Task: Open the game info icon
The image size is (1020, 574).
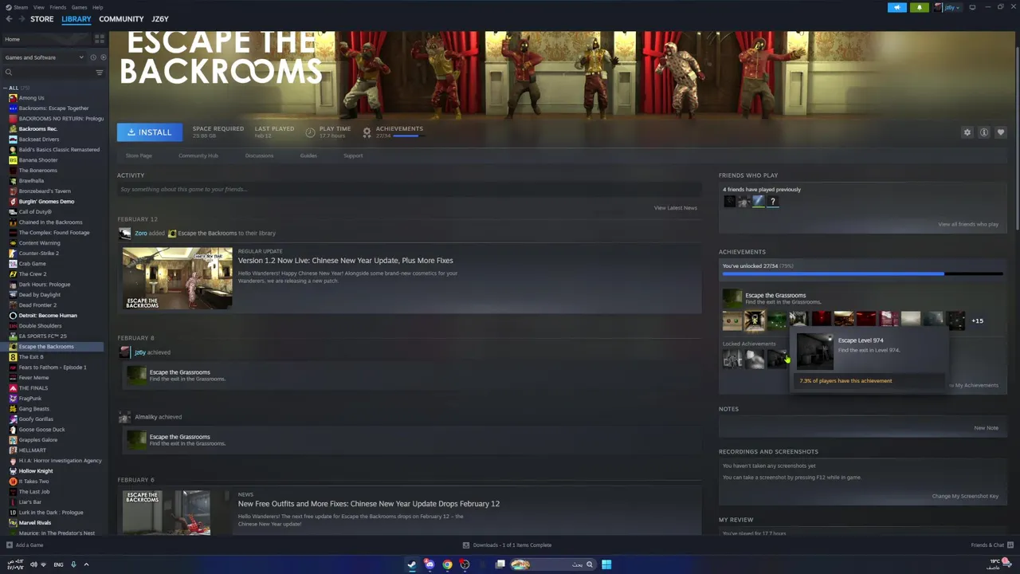Action: click(984, 132)
